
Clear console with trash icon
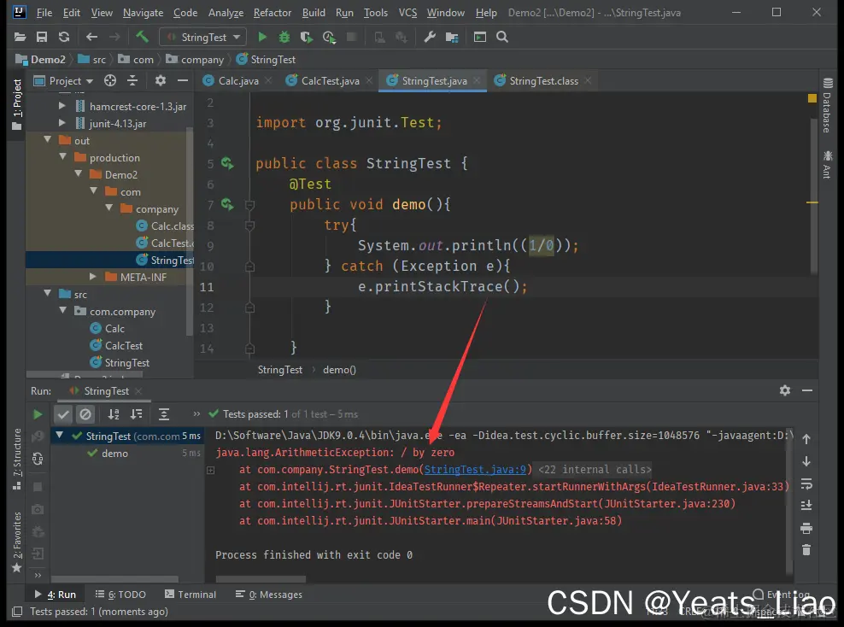click(x=806, y=550)
